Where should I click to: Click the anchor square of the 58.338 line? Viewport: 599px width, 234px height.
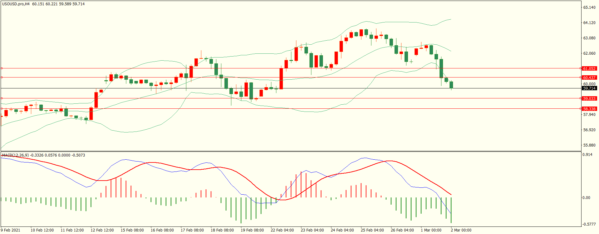tap(2, 108)
